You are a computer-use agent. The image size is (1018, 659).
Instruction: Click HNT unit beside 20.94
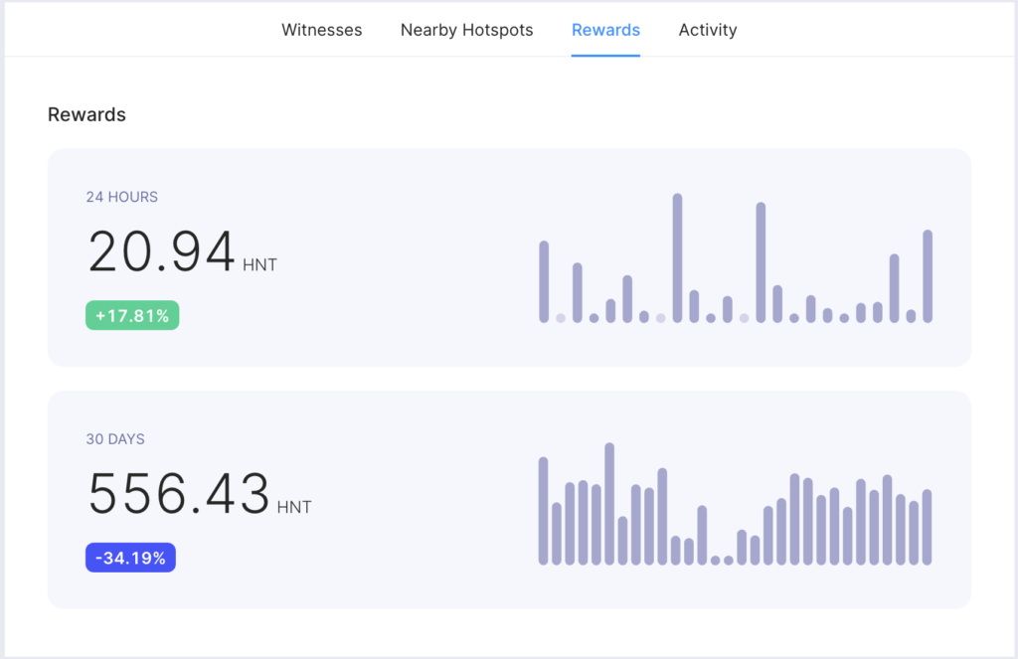pyautogui.click(x=259, y=265)
